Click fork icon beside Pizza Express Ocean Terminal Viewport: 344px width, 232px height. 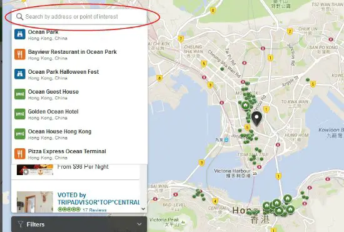tap(20, 153)
